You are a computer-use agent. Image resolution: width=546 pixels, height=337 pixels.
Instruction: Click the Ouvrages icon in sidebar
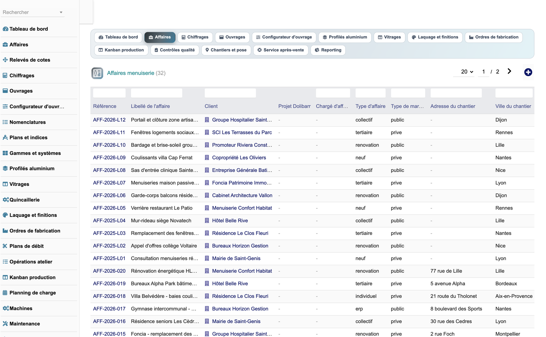point(5,91)
